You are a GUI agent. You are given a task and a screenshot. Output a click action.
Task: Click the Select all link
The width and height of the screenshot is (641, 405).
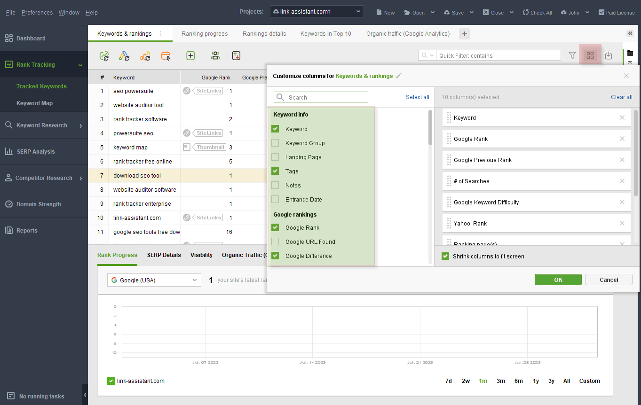418,97
